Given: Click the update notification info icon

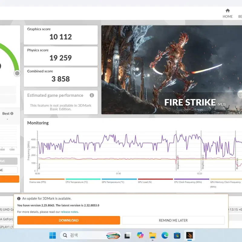Looking at the screenshot, I should tap(19, 198).
